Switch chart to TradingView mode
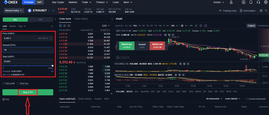 [263, 26]
